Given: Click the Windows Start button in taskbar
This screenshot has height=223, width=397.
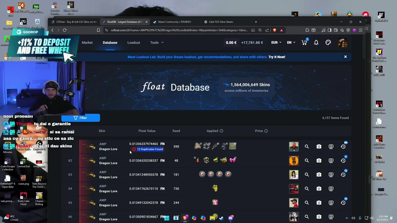Looking at the screenshot, I should 167,218.
